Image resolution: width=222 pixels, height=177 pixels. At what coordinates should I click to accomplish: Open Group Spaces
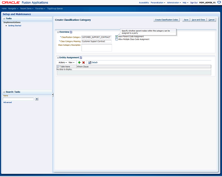tap(57, 8)
